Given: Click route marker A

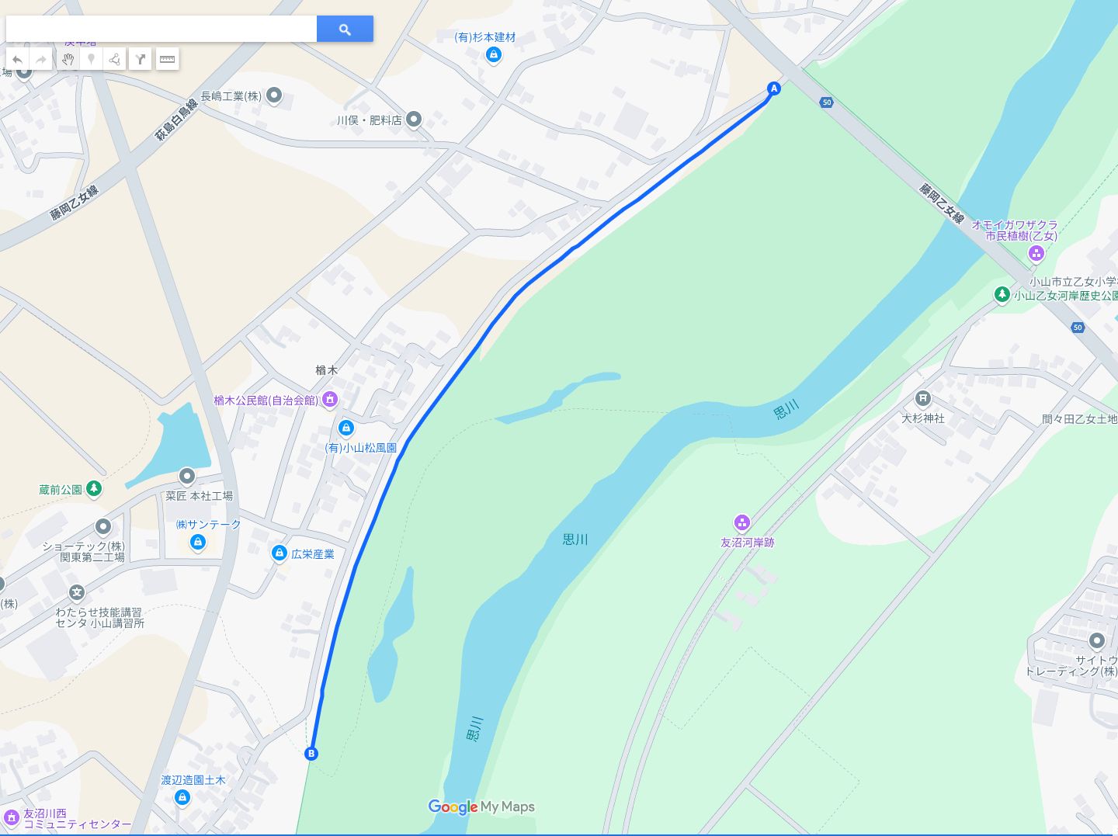Looking at the screenshot, I should pyautogui.click(x=773, y=88).
